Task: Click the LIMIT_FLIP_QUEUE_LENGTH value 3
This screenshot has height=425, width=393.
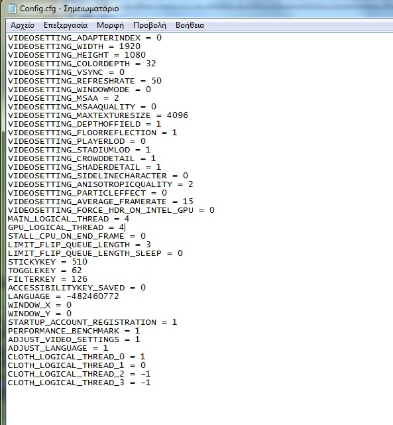Action: coord(148,245)
